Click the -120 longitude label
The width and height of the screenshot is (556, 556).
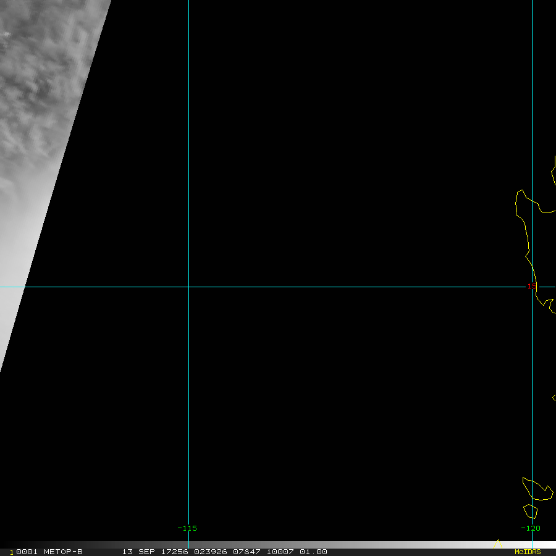pyautogui.click(x=530, y=528)
